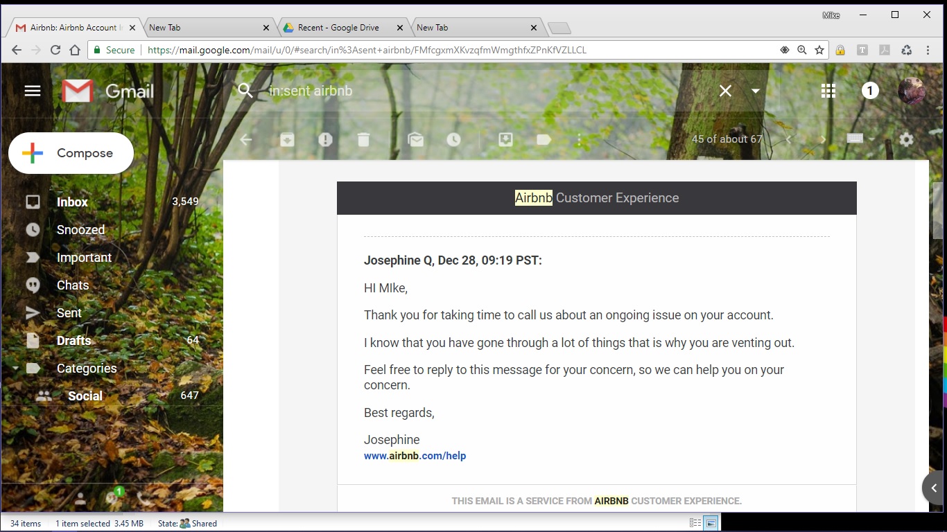Collapse the Categories section arrow
Viewport: 947px width, 532px height.
pos(15,368)
